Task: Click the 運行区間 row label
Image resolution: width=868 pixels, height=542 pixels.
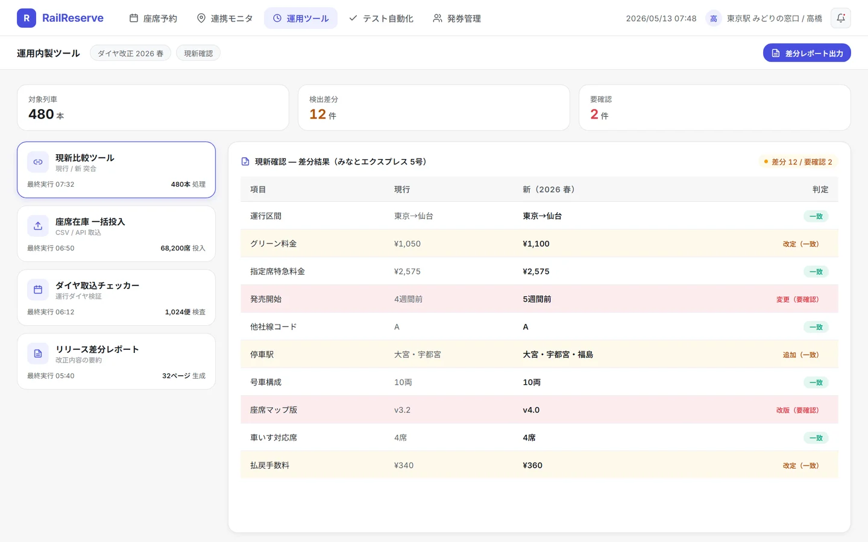Action: click(x=266, y=216)
